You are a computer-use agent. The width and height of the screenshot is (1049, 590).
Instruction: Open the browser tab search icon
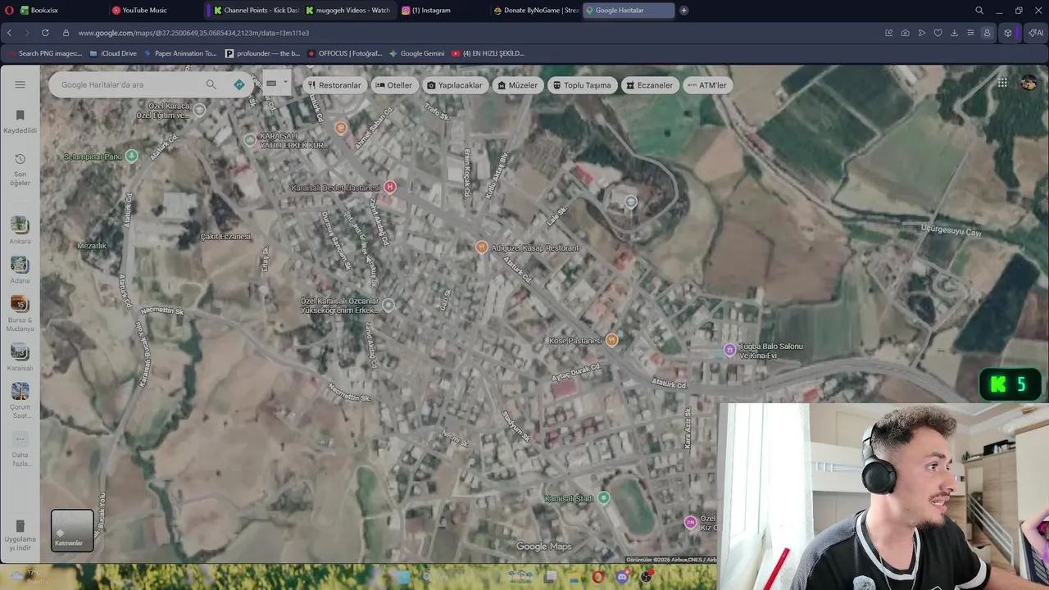pos(979,11)
